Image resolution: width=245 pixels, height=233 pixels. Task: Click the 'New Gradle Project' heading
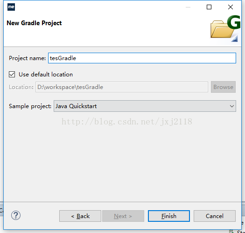click(34, 23)
